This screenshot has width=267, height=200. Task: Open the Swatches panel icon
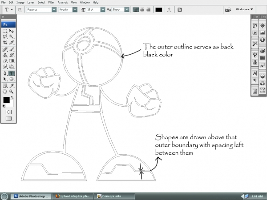coord(263,58)
